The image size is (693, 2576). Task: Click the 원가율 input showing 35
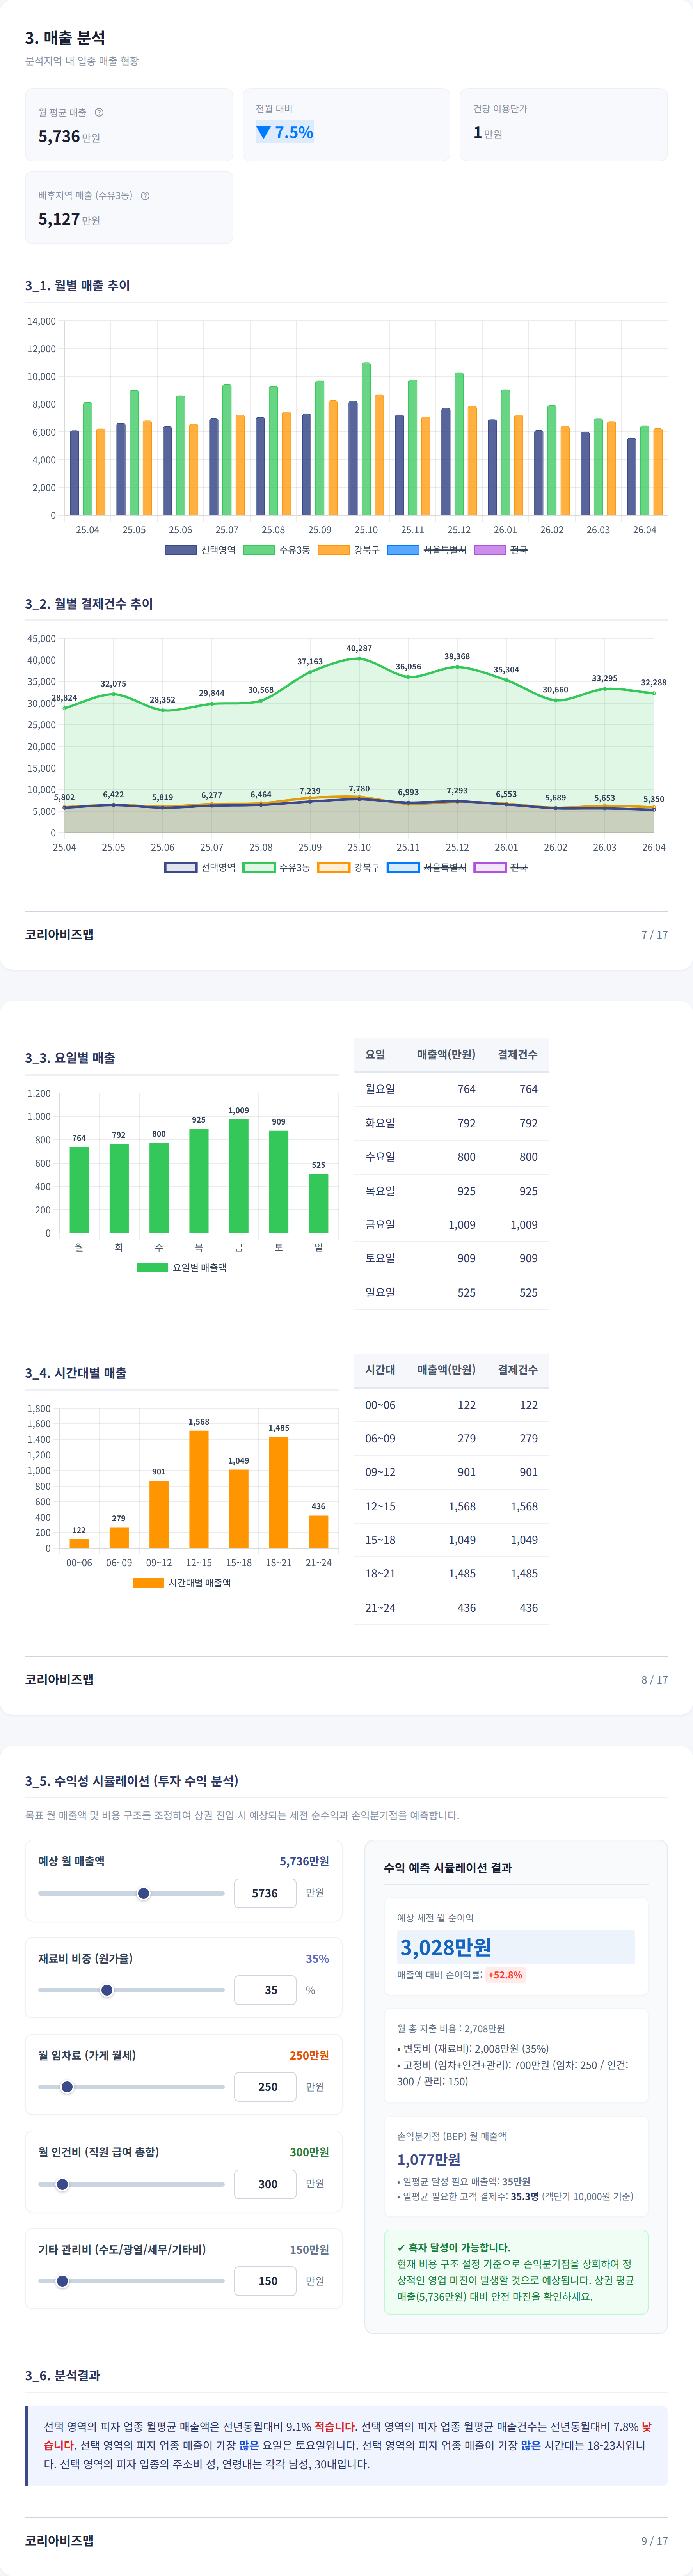[x=265, y=1990]
